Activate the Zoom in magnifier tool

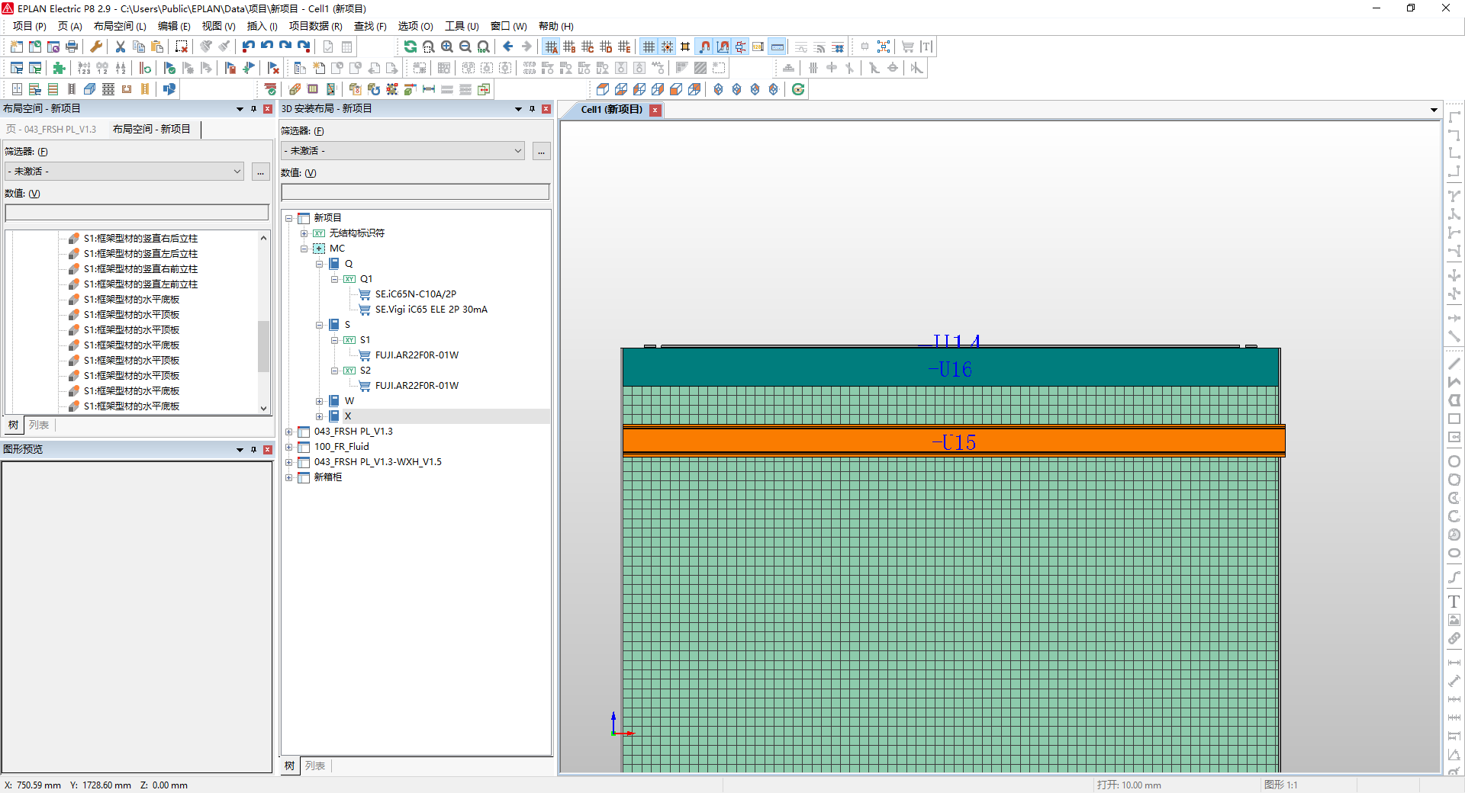tap(446, 47)
